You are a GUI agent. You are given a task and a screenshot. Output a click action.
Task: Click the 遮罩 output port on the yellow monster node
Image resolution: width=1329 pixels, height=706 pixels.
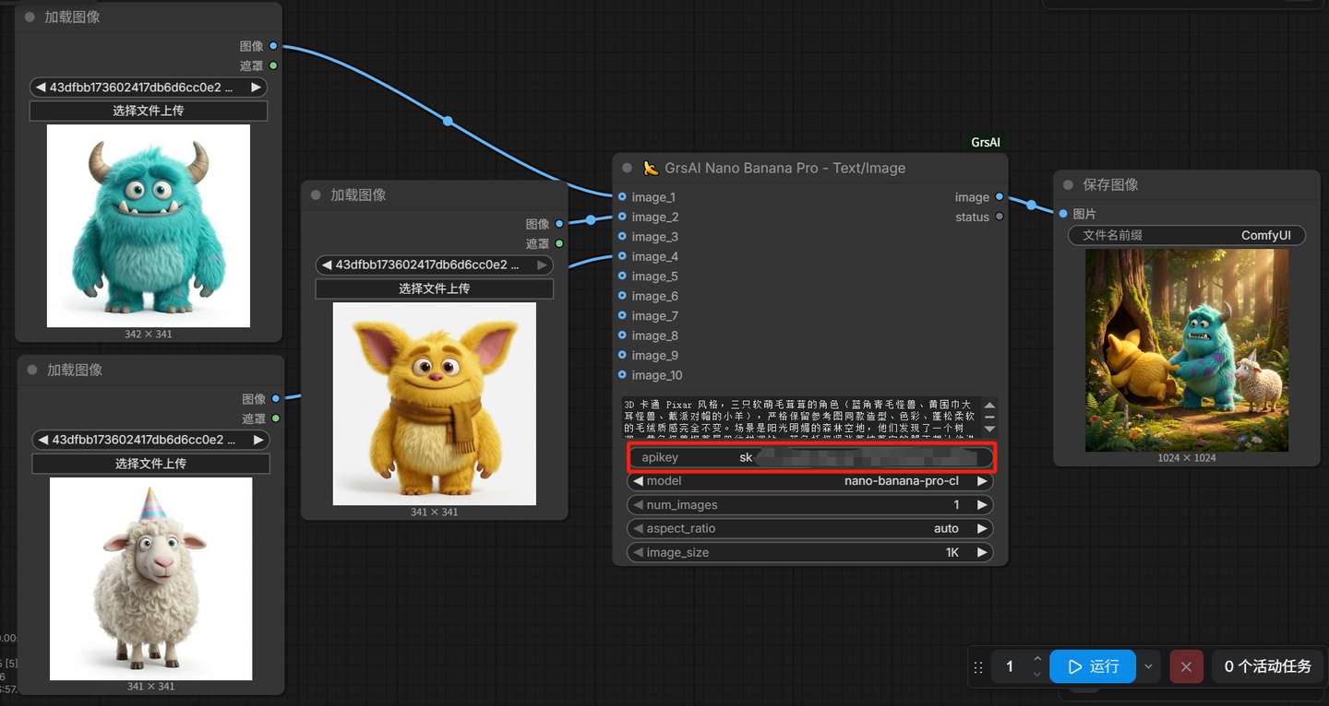pyautogui.click(x=559, y=243)
